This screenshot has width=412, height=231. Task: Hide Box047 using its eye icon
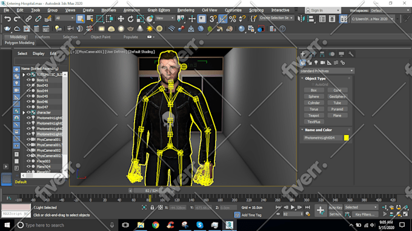28,107
